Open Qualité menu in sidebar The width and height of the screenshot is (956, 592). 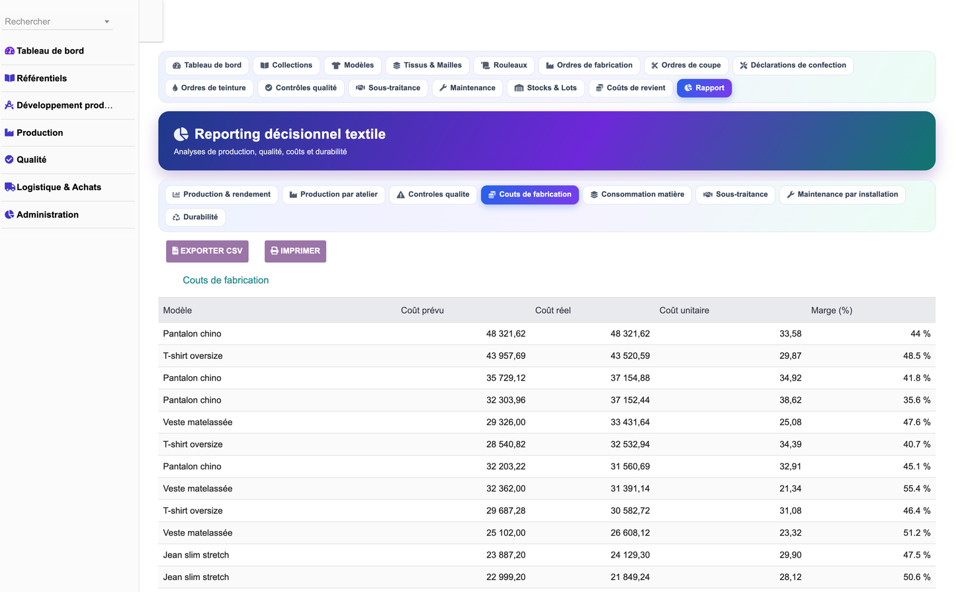coord(68,160)
